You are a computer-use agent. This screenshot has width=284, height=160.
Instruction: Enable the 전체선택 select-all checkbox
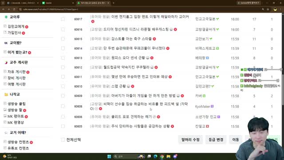pyautogui.click(x=63, y=140)
